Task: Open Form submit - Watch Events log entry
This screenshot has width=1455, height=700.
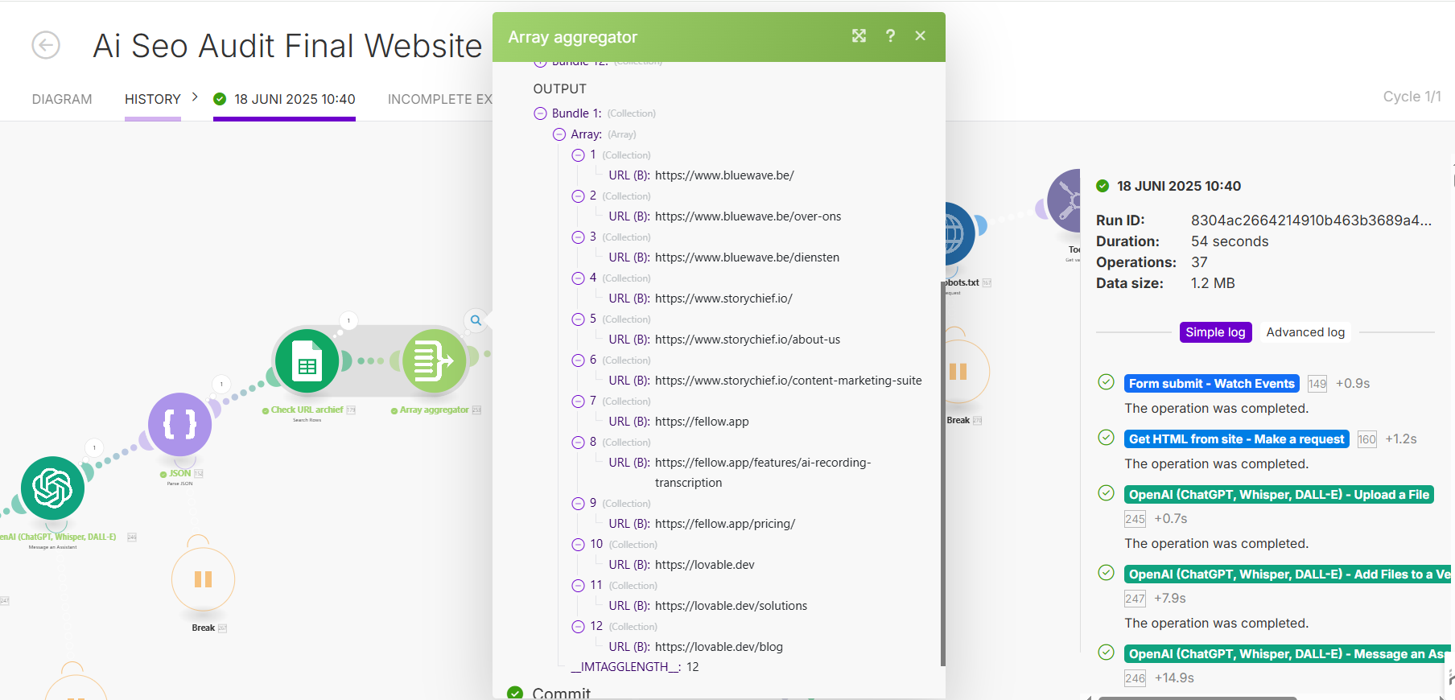Action: [x=1211, y=384]
